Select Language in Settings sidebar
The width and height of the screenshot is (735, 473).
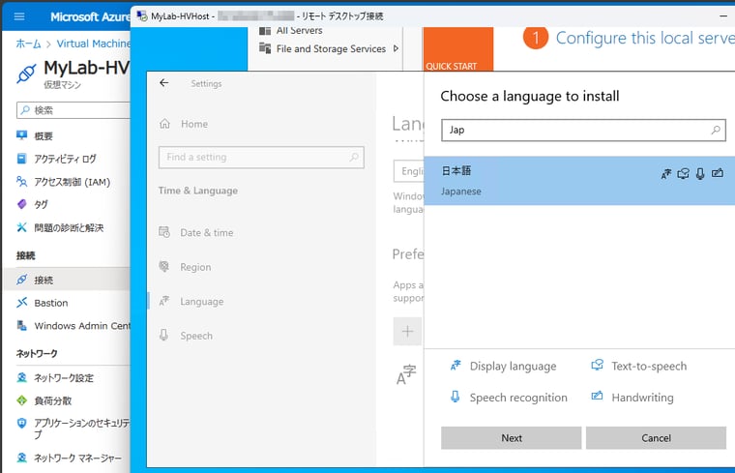tap(201, 302)
